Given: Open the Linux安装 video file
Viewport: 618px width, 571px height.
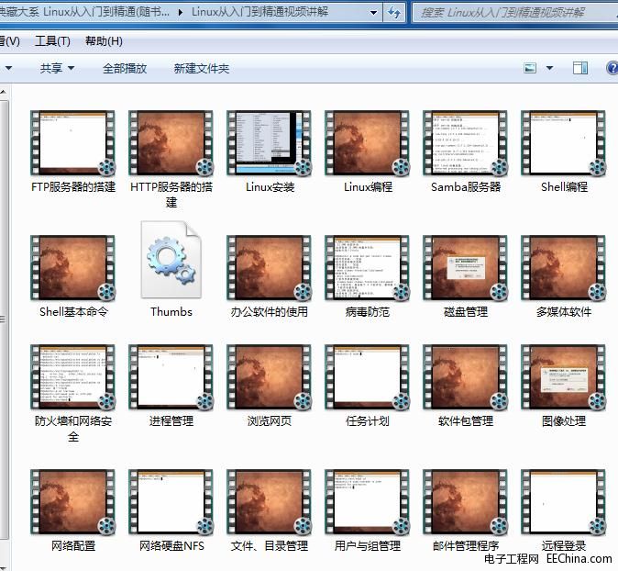Looking at the screenshot, I should tap(269, 143).
